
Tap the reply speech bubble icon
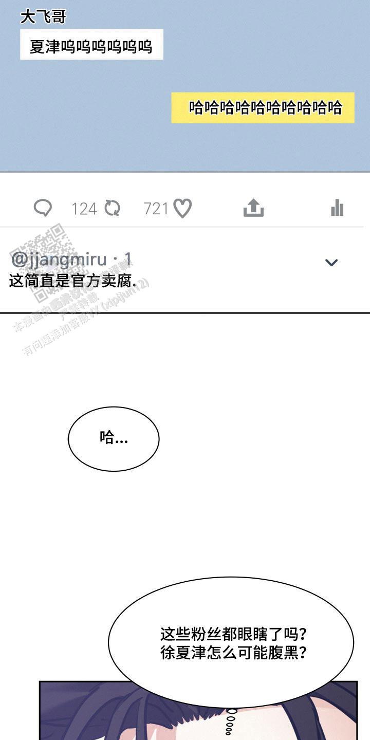tap(43, 208)
